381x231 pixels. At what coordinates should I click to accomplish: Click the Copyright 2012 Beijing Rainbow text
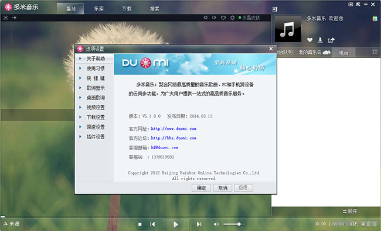[x=194, y=173]
